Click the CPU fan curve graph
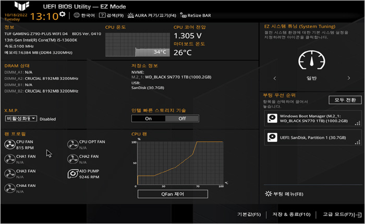 point(180,163)
